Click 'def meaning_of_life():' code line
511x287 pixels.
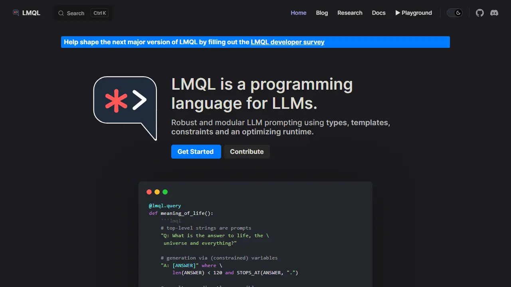pos(181,213)
